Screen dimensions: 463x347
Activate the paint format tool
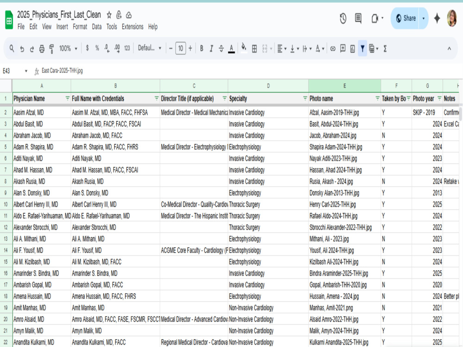click(x=52, y=49)
